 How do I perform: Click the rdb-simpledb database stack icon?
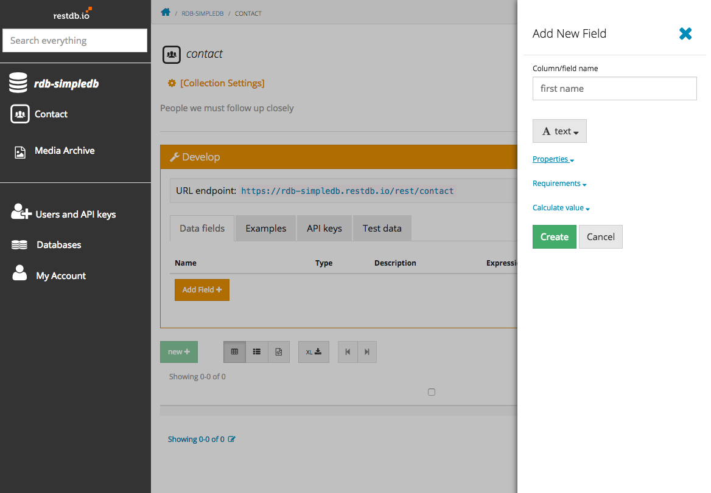point(18,83)
